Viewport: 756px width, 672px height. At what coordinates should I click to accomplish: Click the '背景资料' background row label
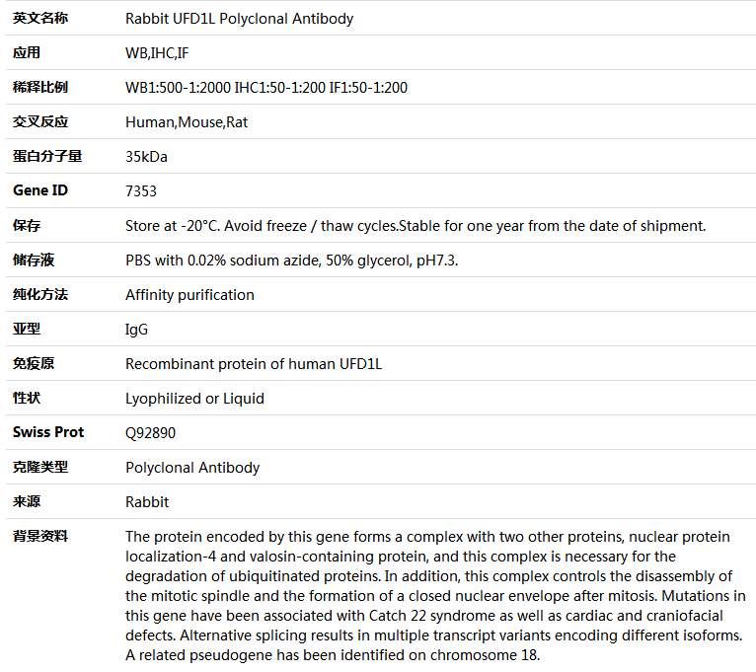[40, 536]
